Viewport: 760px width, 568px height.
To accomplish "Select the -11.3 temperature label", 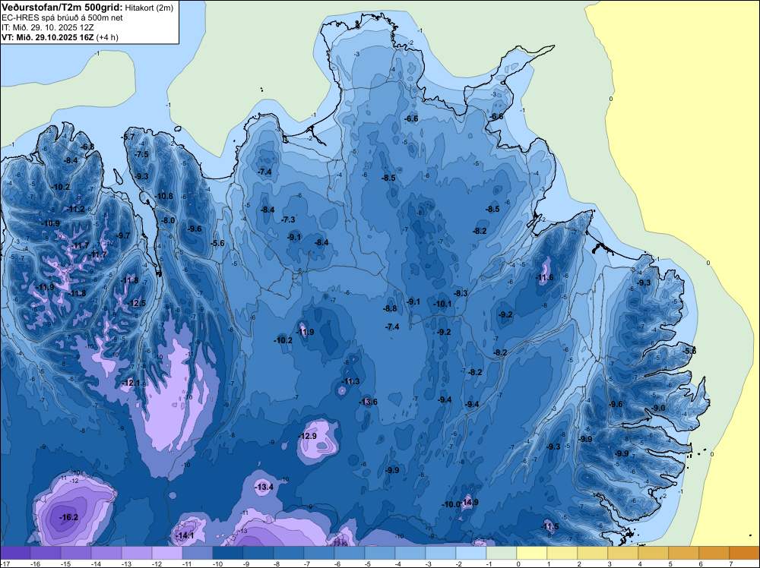I will [350, 381].
